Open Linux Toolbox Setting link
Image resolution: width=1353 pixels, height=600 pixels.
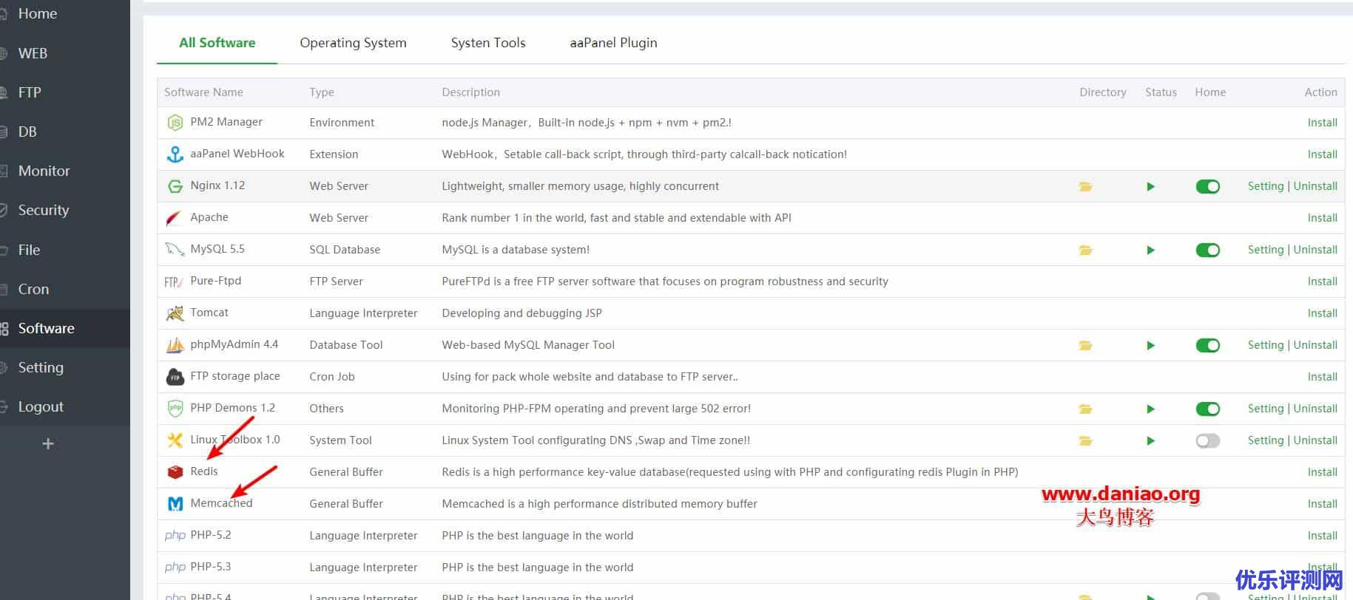[x=1266, y=440]
